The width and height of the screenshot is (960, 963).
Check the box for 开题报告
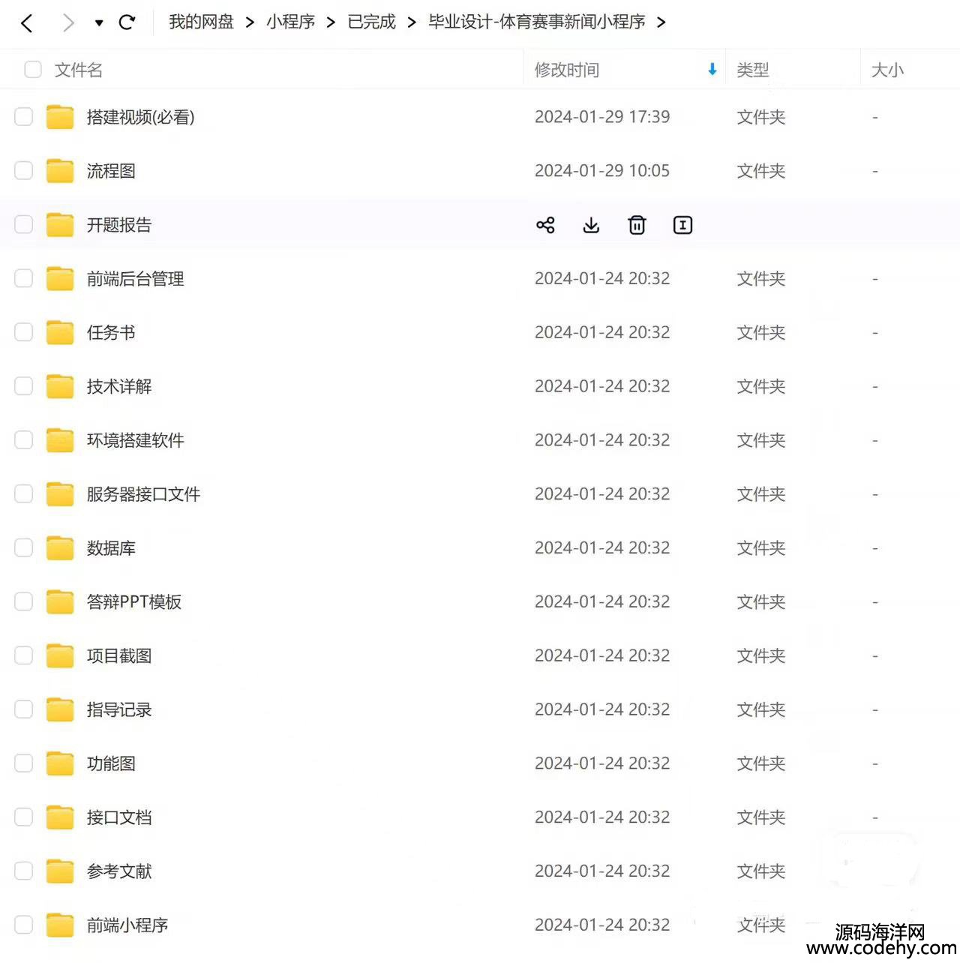[x=24, y=225]
